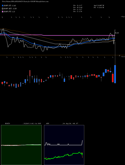Click the blue DOW ST legend swatch
Screen dimensions: 125x165
3,5
